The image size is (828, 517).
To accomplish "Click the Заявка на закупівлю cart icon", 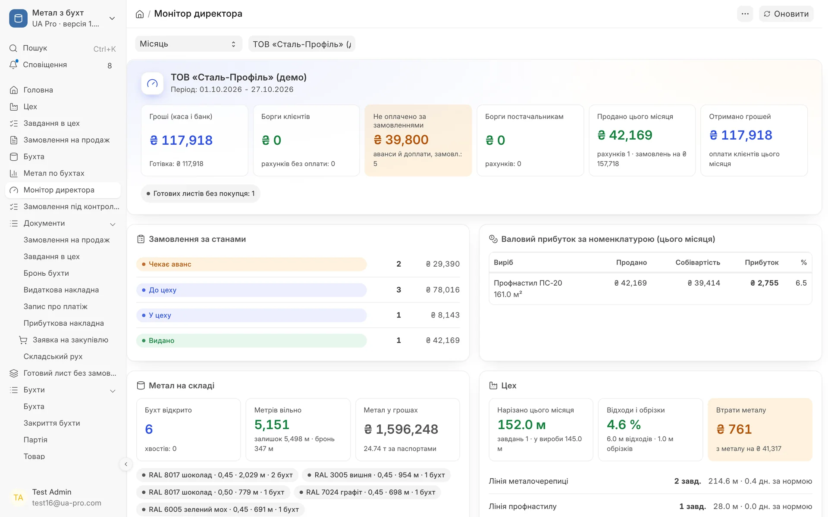I will coord(23,340).
